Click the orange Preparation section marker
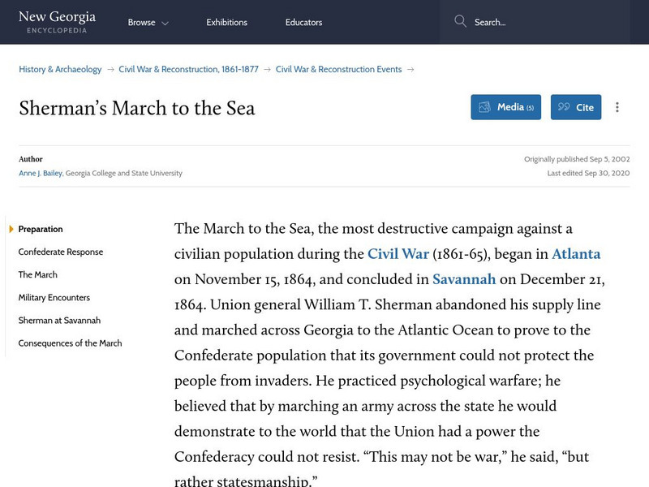 (11, 229)
